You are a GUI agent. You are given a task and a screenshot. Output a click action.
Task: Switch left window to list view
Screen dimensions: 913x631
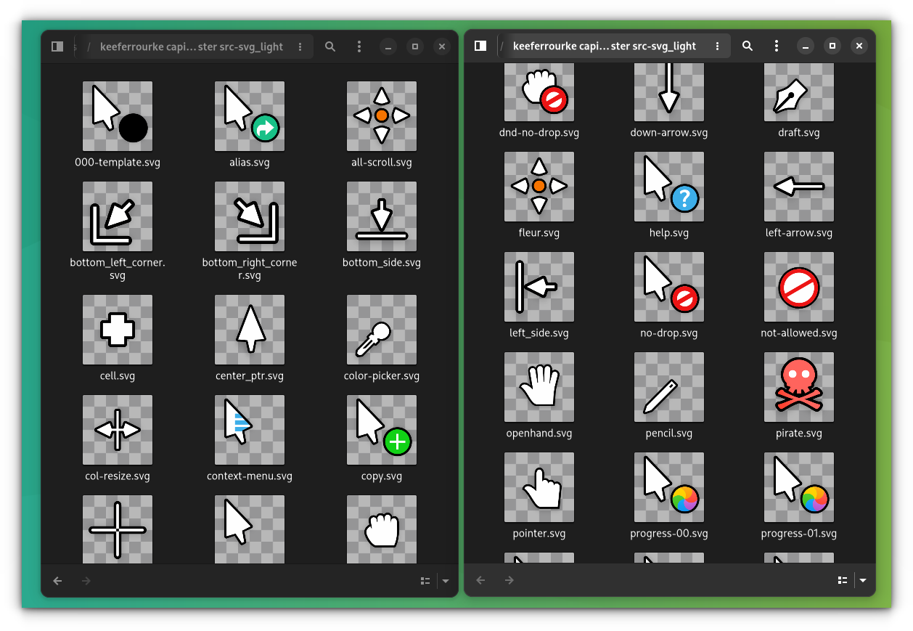[426, 581]
